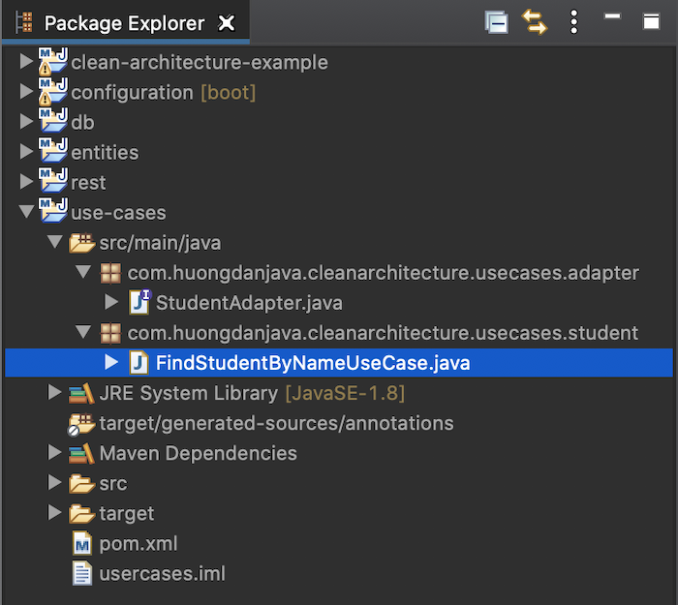Select the entities project
This screenshot has height=605, width=678.
tap(105, 153)
